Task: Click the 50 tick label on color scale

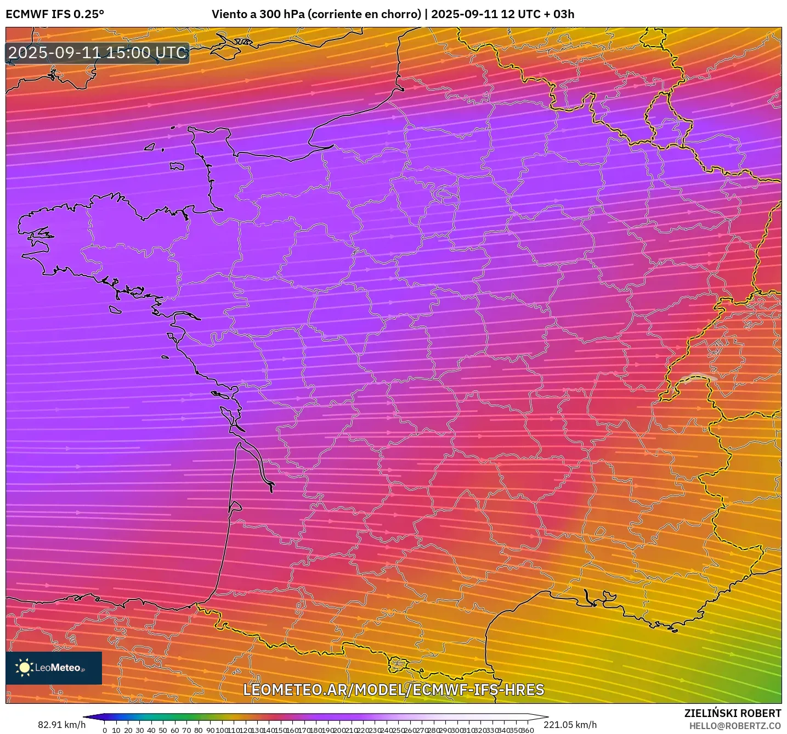Action: (x=163, y=730)
